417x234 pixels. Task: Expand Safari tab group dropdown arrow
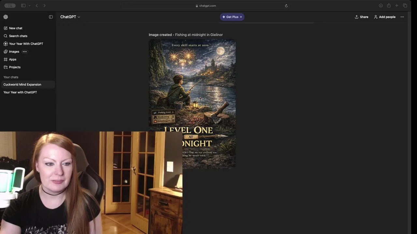click(30, 6)
